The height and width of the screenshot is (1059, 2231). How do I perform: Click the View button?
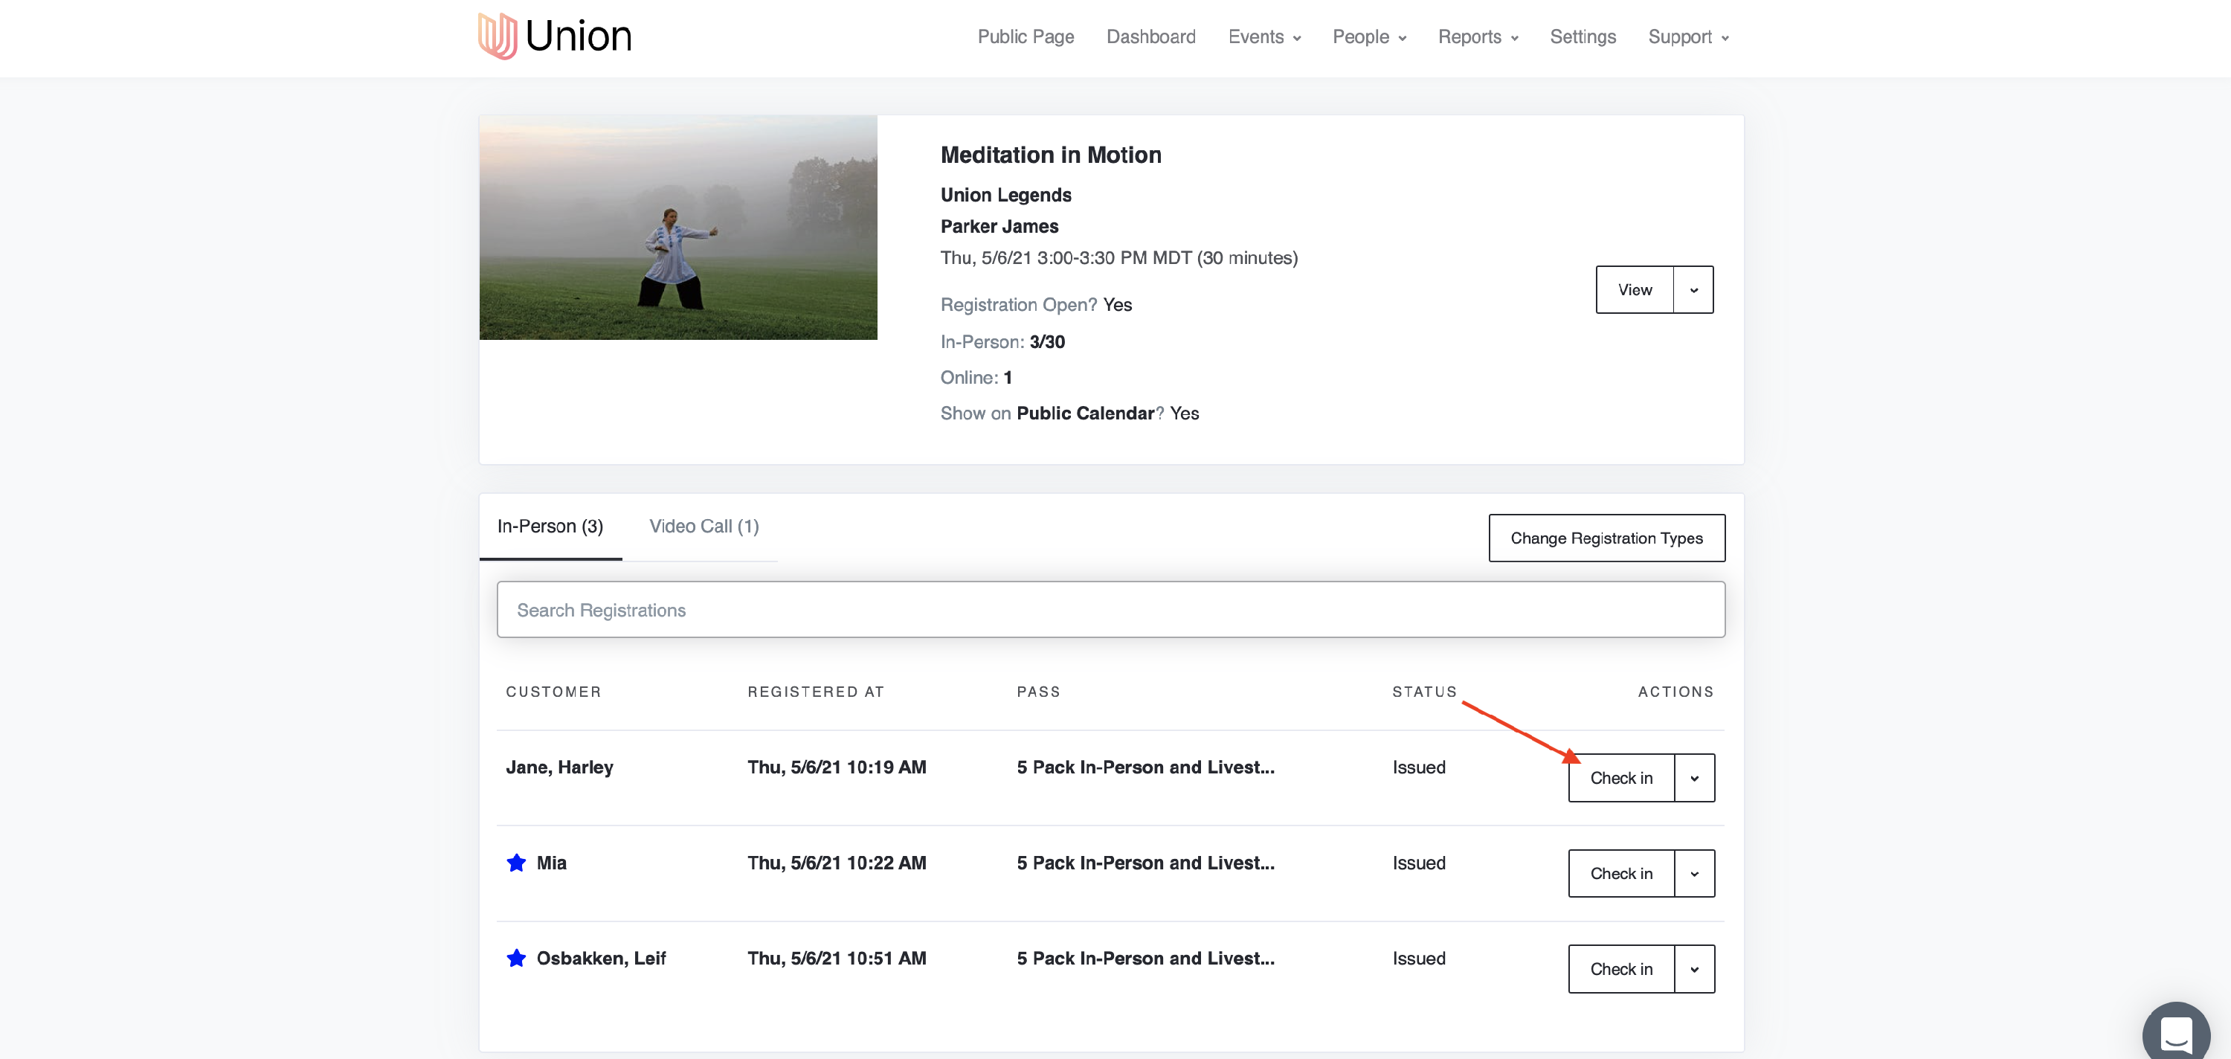1635,290
